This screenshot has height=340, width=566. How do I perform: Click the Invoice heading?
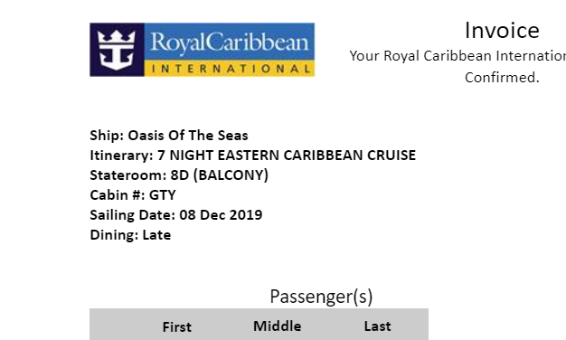502,31
